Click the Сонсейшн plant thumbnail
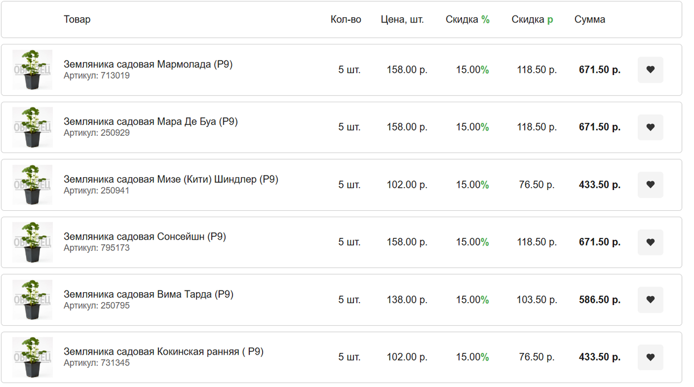This screenshot has height=387, width=694. [32, 242]
